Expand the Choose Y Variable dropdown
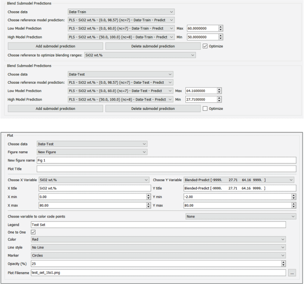304x284 pixels. point(239,180)
